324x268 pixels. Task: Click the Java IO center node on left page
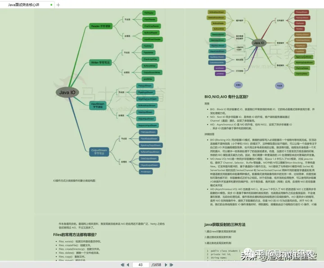point(67,92)
